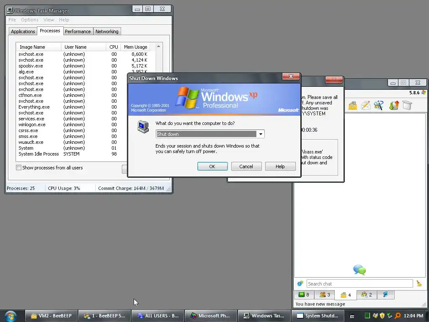Confirm shutdown with OK button
Screen dimensions: 429x322
212,166
